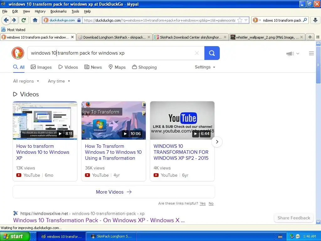Answer Yes to links helpful question
321x241 pixels.
coord(203,203)
